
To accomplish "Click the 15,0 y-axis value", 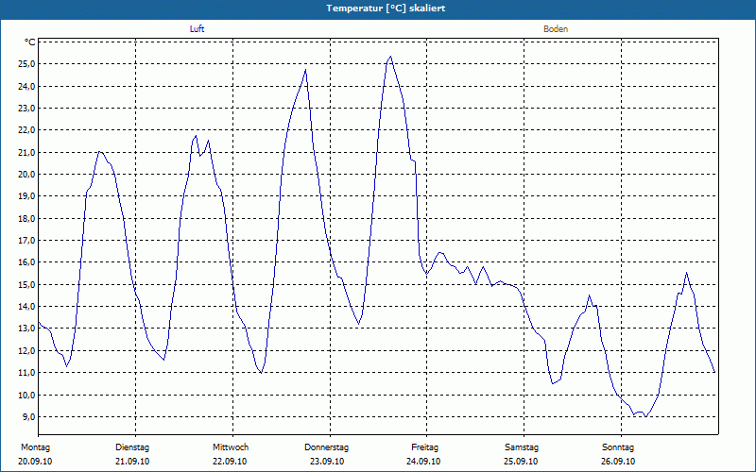I will (26, 285).
